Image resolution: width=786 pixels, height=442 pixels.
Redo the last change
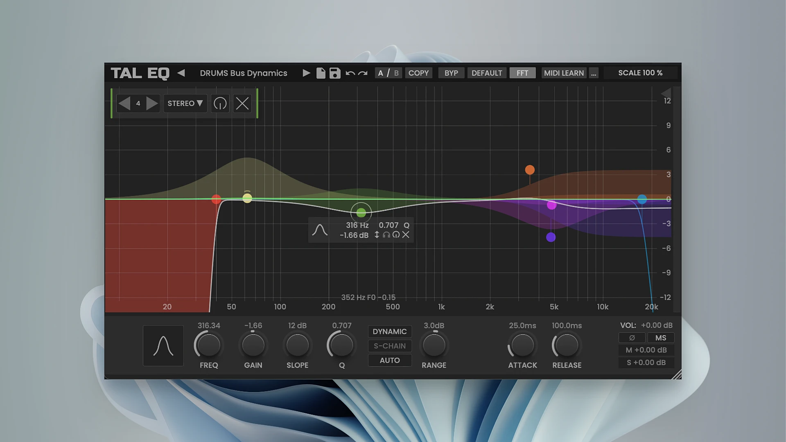[363, 73]
